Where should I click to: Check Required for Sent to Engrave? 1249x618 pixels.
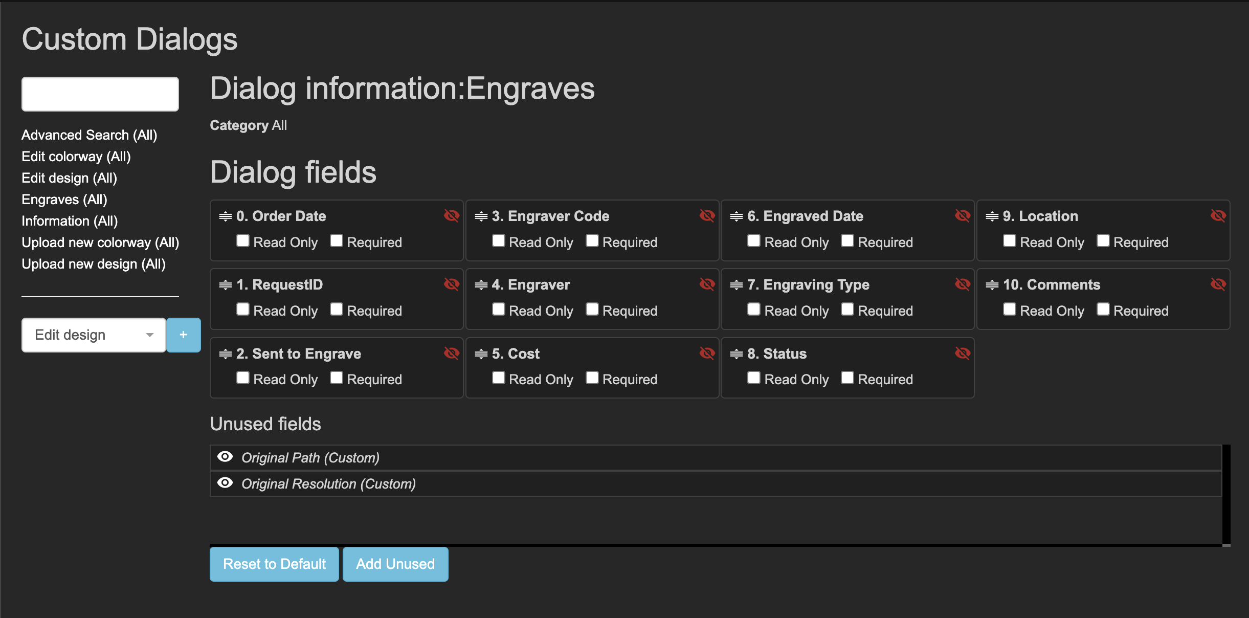pos(337,378)
